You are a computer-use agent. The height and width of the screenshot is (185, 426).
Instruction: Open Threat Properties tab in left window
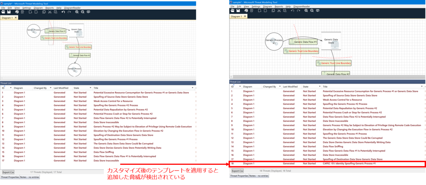10,177
